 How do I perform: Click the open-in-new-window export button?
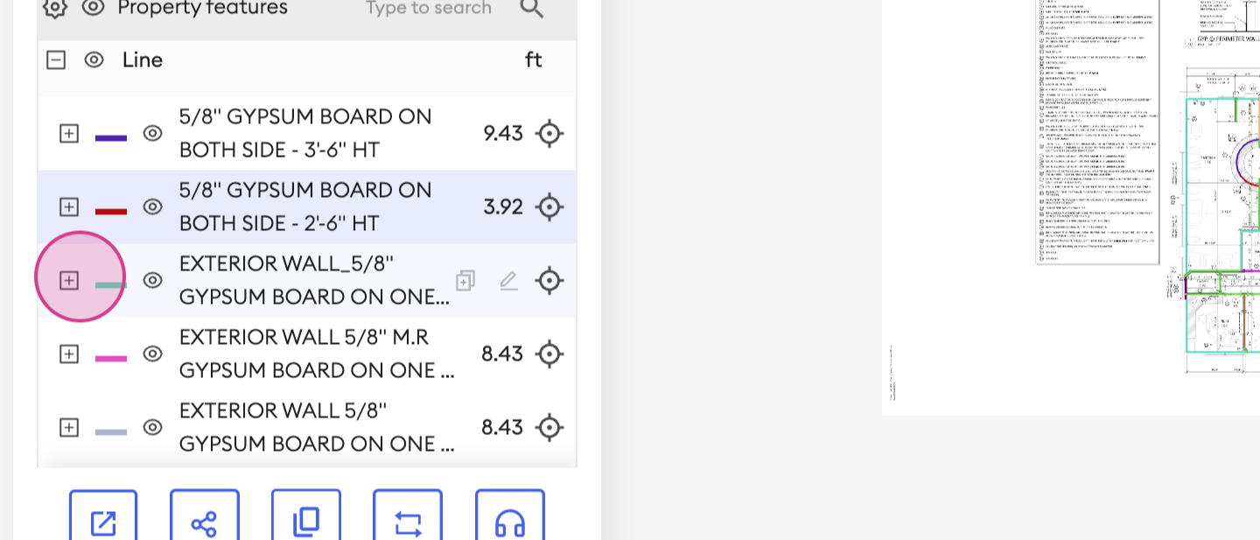103,523
